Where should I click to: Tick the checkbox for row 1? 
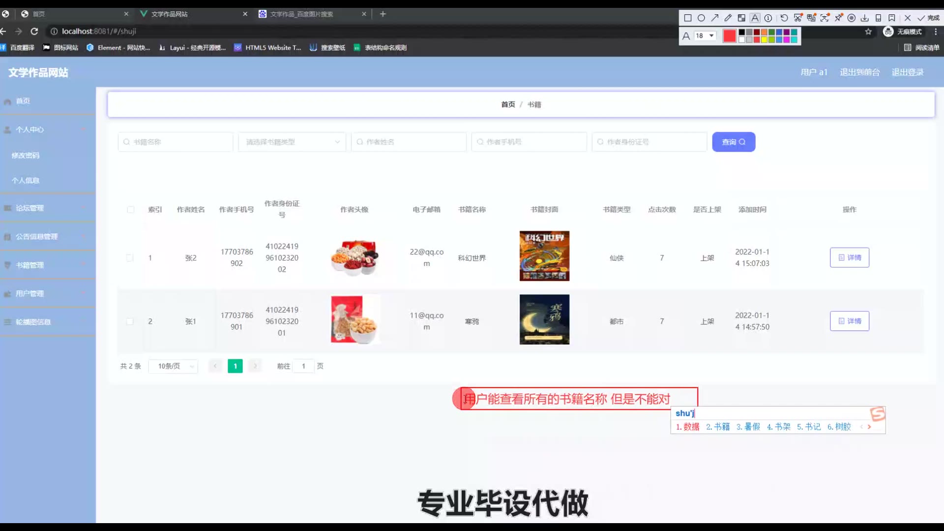pos(130,258)
